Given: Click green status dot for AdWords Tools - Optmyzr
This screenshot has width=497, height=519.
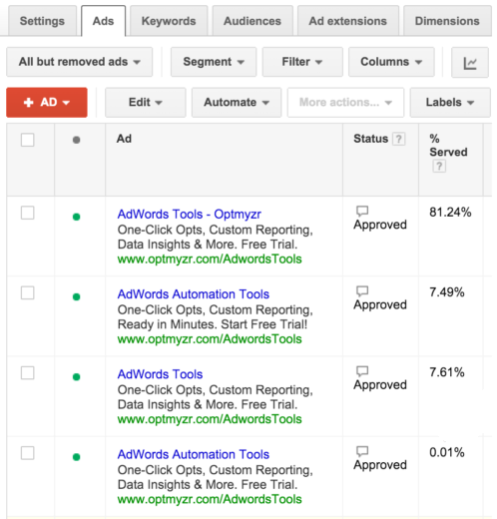Looking at the screenshot, I should point(76,217).
